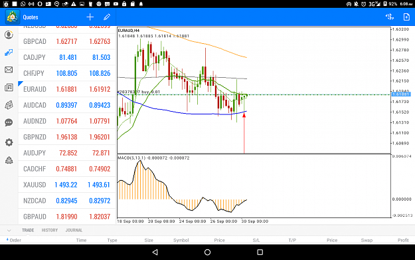Select the GBPCAD quote row
Image resolution: width=415 pixels, height=260 pixels.
point(67,41)
